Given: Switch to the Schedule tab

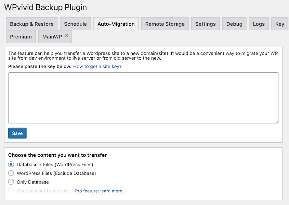Looking at the screenshot, I should 75,24.
